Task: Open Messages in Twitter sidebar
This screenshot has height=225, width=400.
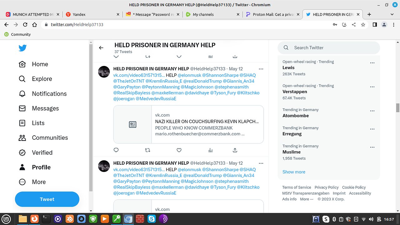Action: pos(39,108)
